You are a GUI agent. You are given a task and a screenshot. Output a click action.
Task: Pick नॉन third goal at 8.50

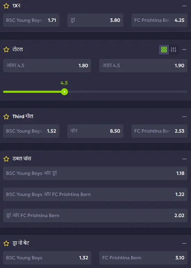pos(95,131)
